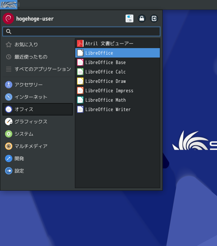Click the blue switch 設定 icon
The width and height of the screenshot is (217, 246).
(x=9, y=171)
